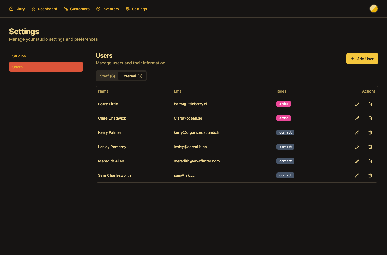Image resolution: width=387 pixels, height=255 pixels.
Task: Open the Studios settings section
Action: (x=19, y=56)
